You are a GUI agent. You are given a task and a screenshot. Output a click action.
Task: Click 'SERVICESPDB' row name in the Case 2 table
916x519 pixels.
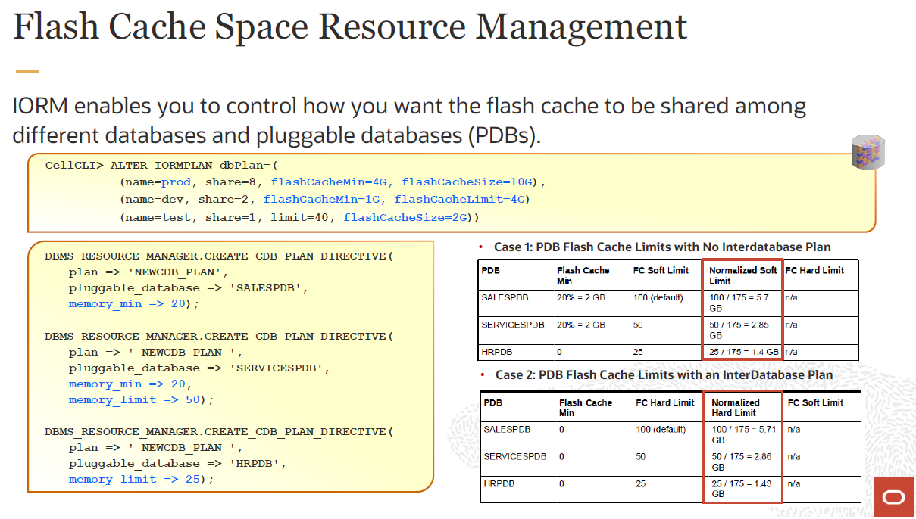(515, 457)
